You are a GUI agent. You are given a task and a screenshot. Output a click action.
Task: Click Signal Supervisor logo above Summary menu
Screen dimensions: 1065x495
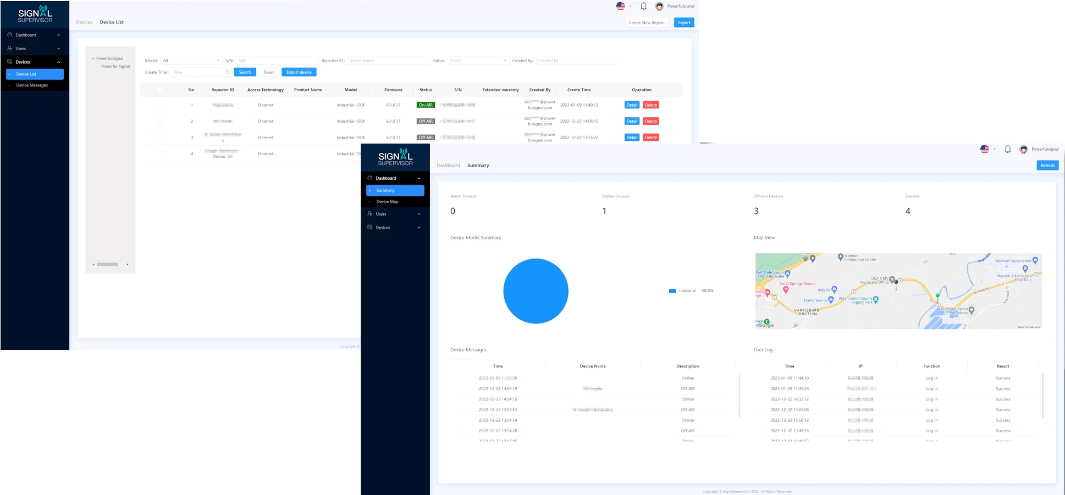tap(395, 157)
